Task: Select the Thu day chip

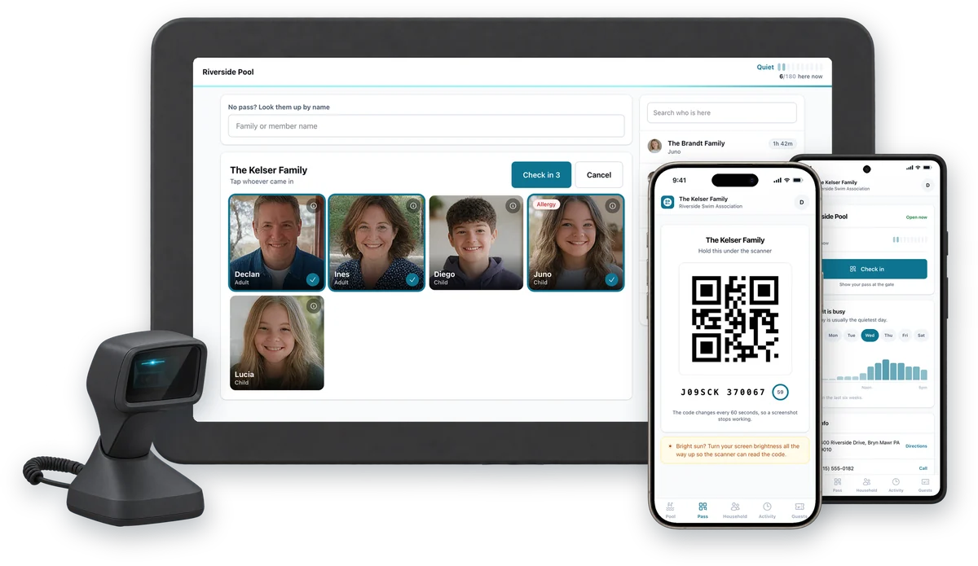Action: 888,336
